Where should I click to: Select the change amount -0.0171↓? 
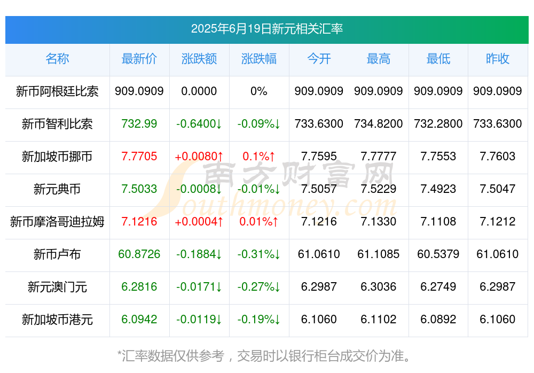point(199,286)
